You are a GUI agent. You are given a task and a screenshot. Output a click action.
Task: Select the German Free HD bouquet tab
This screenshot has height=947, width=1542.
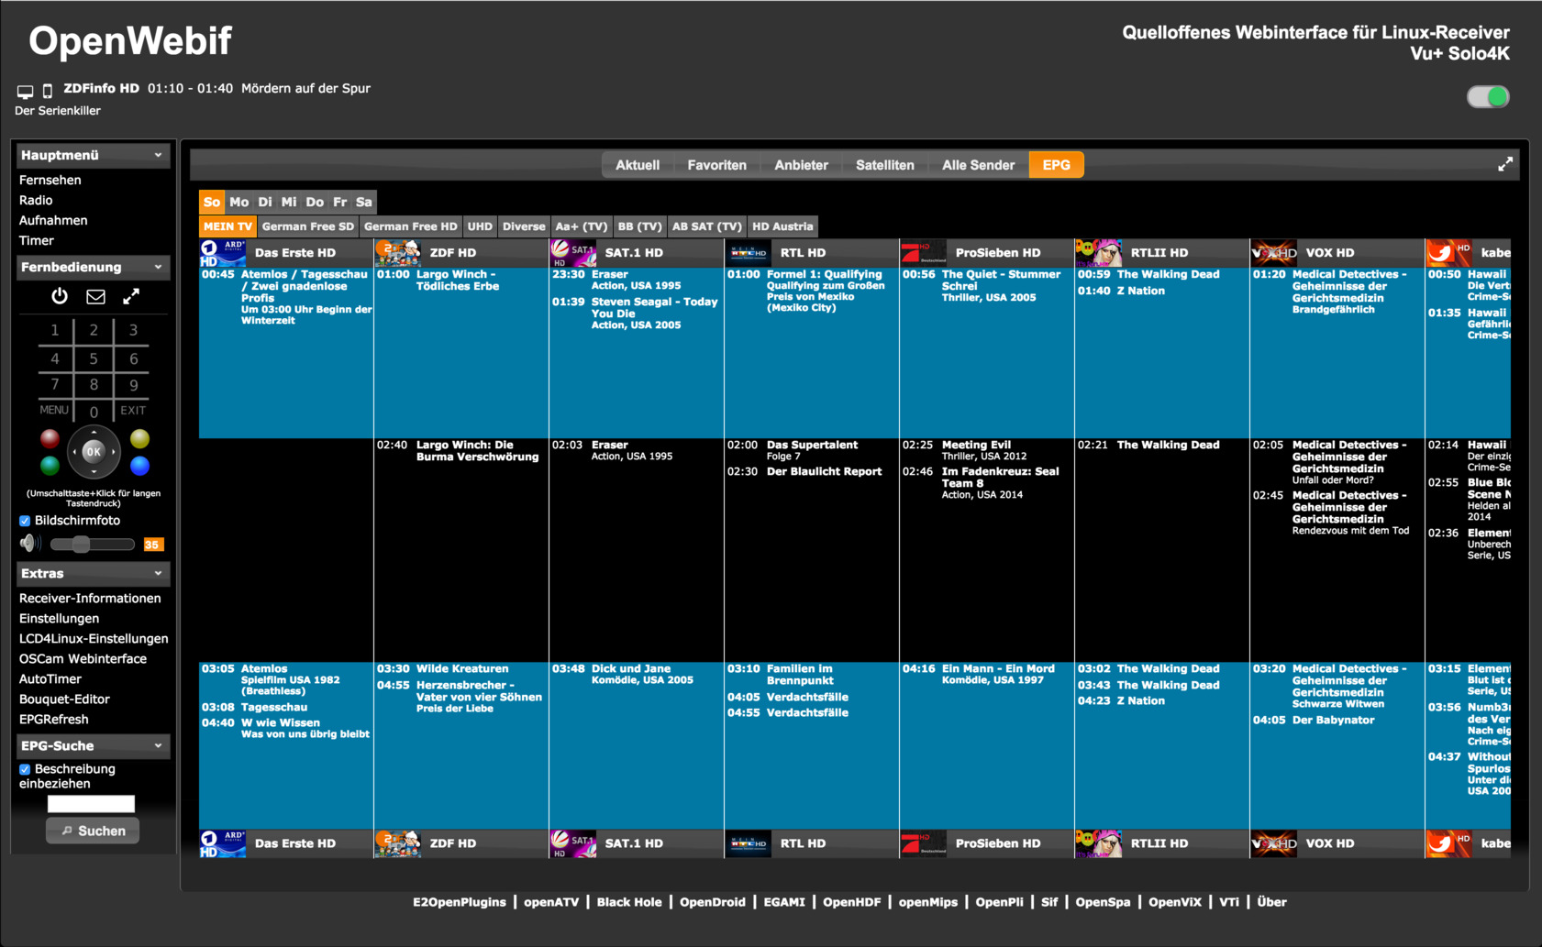click(410, 226)
